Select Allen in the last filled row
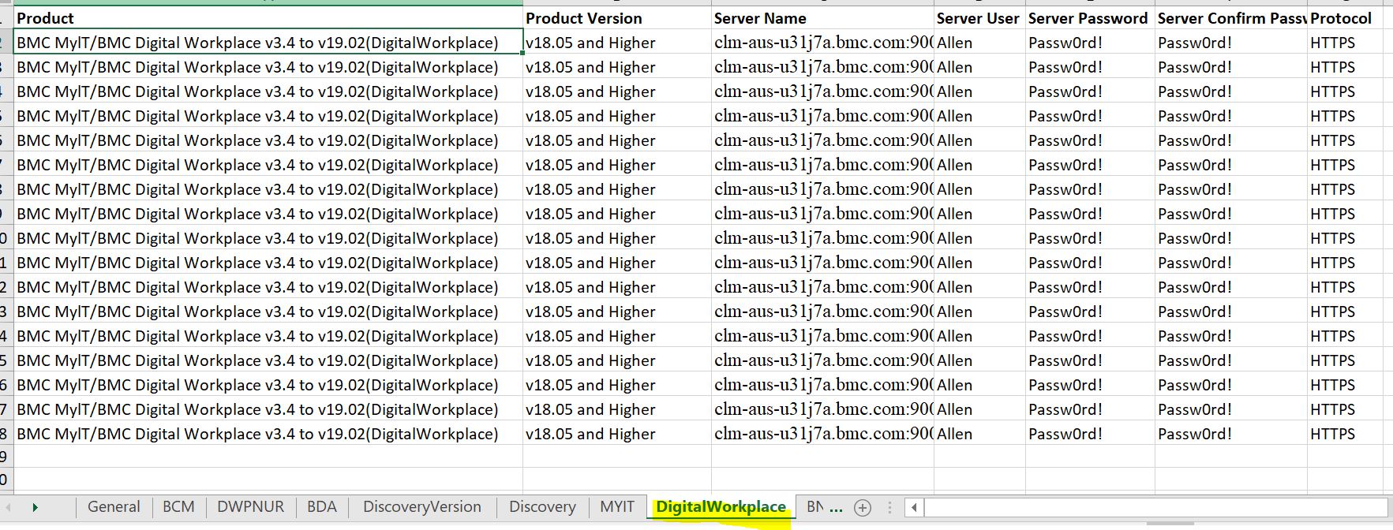The width and height of the screenshot is (1393, 530). [979, 434]
